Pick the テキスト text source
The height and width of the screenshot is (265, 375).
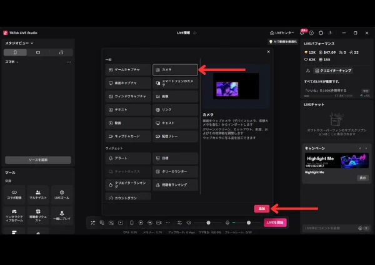point(128,110)
